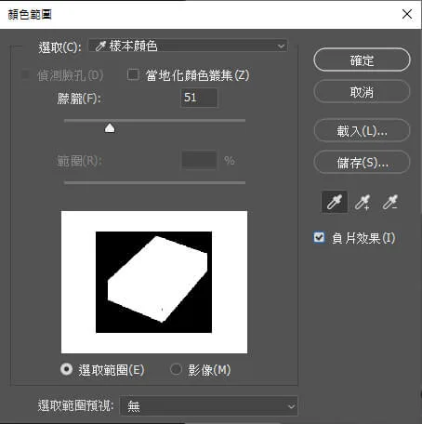Image resolution: width=422 pixels, height=424 pixels.
Task: Click the 取消 button
Action: click(362, 92)
